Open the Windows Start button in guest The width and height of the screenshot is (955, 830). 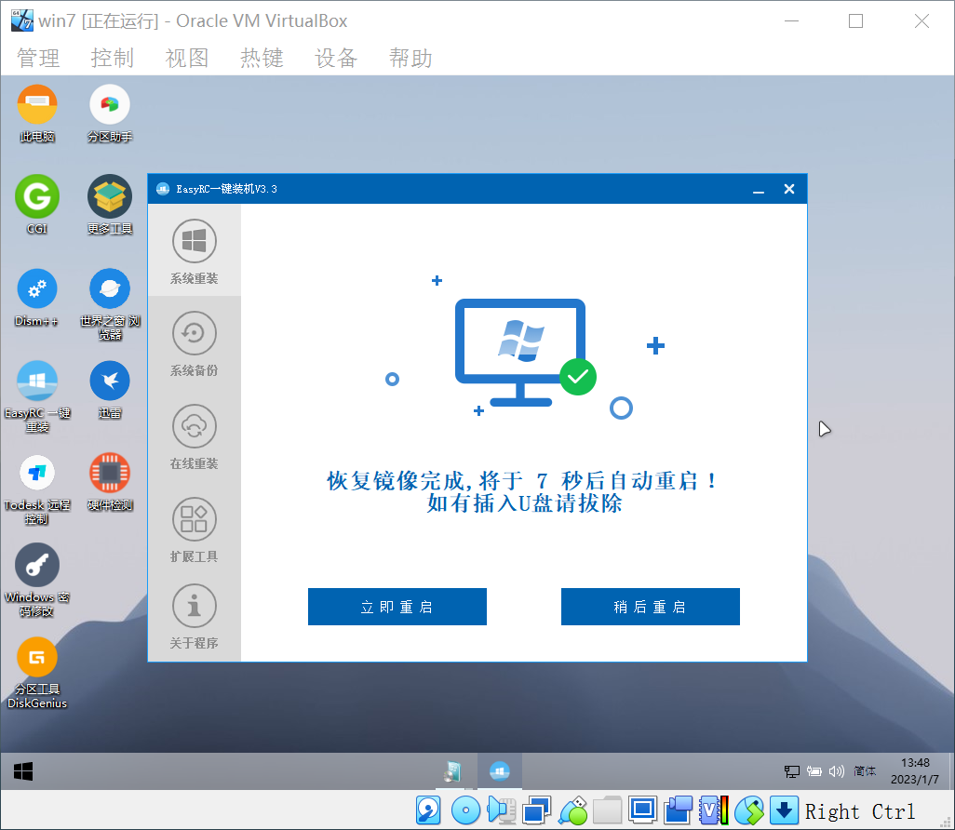point(23,771)
